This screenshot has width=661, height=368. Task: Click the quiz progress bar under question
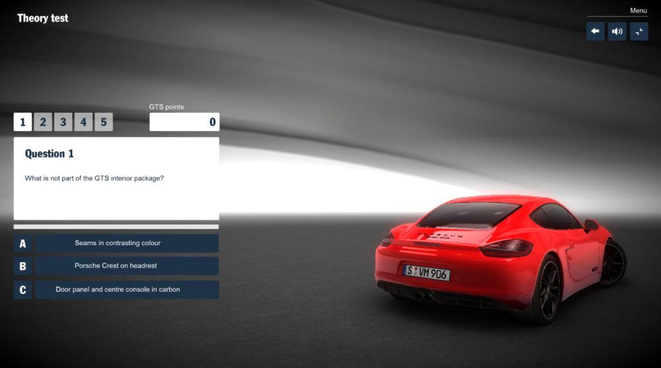pos(116,227)
